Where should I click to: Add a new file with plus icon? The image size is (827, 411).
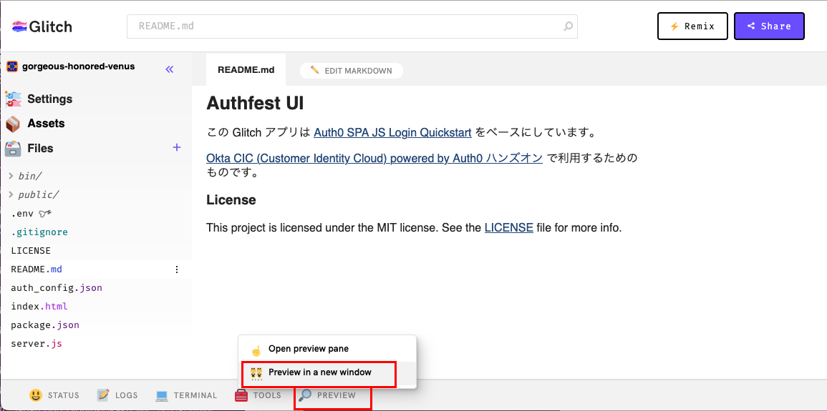177,147
